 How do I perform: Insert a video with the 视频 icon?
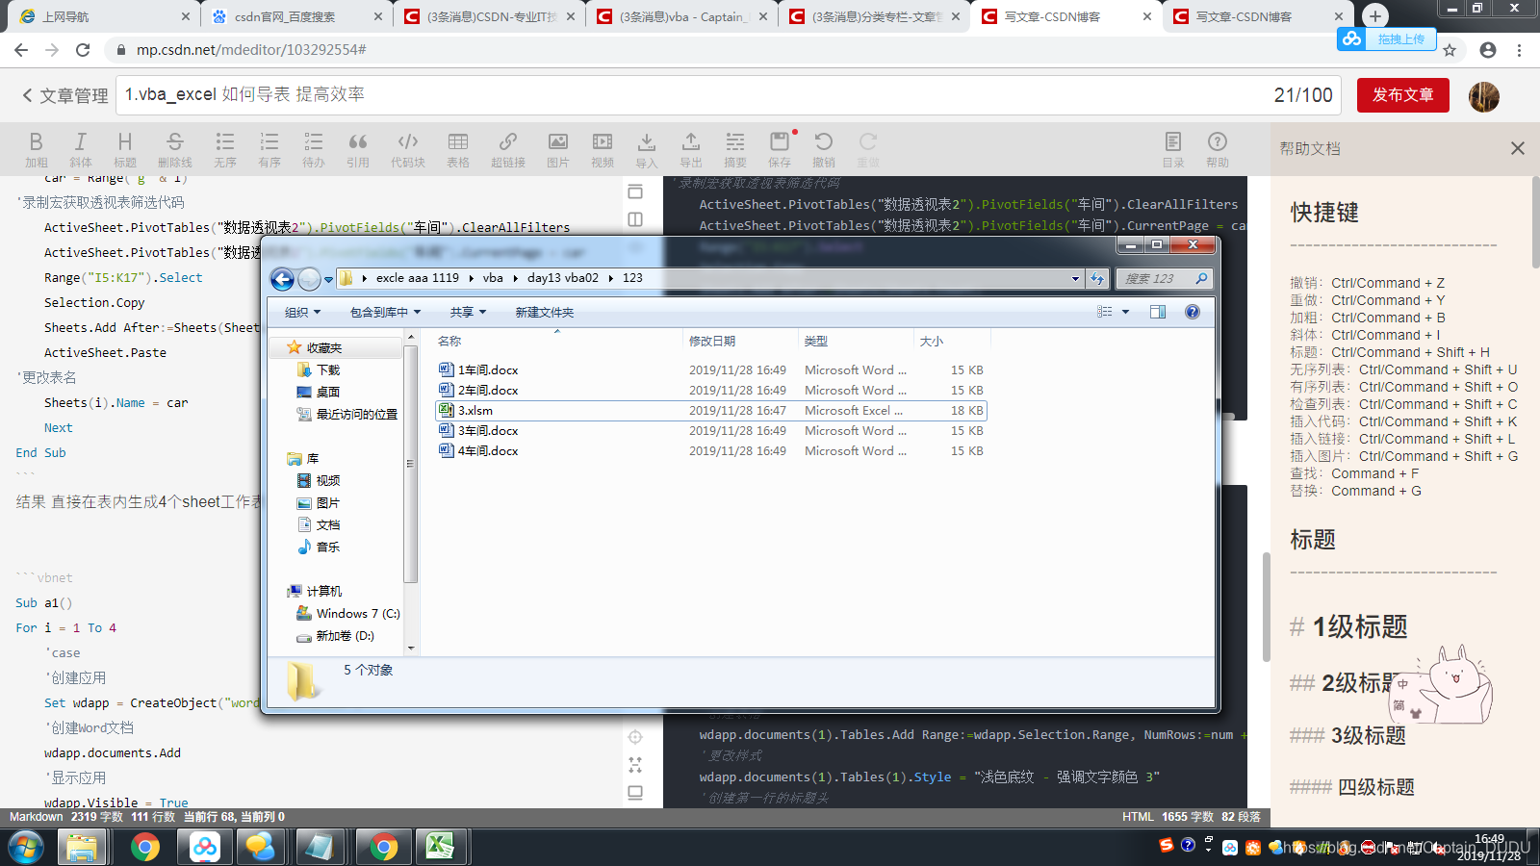pos(603,149)
